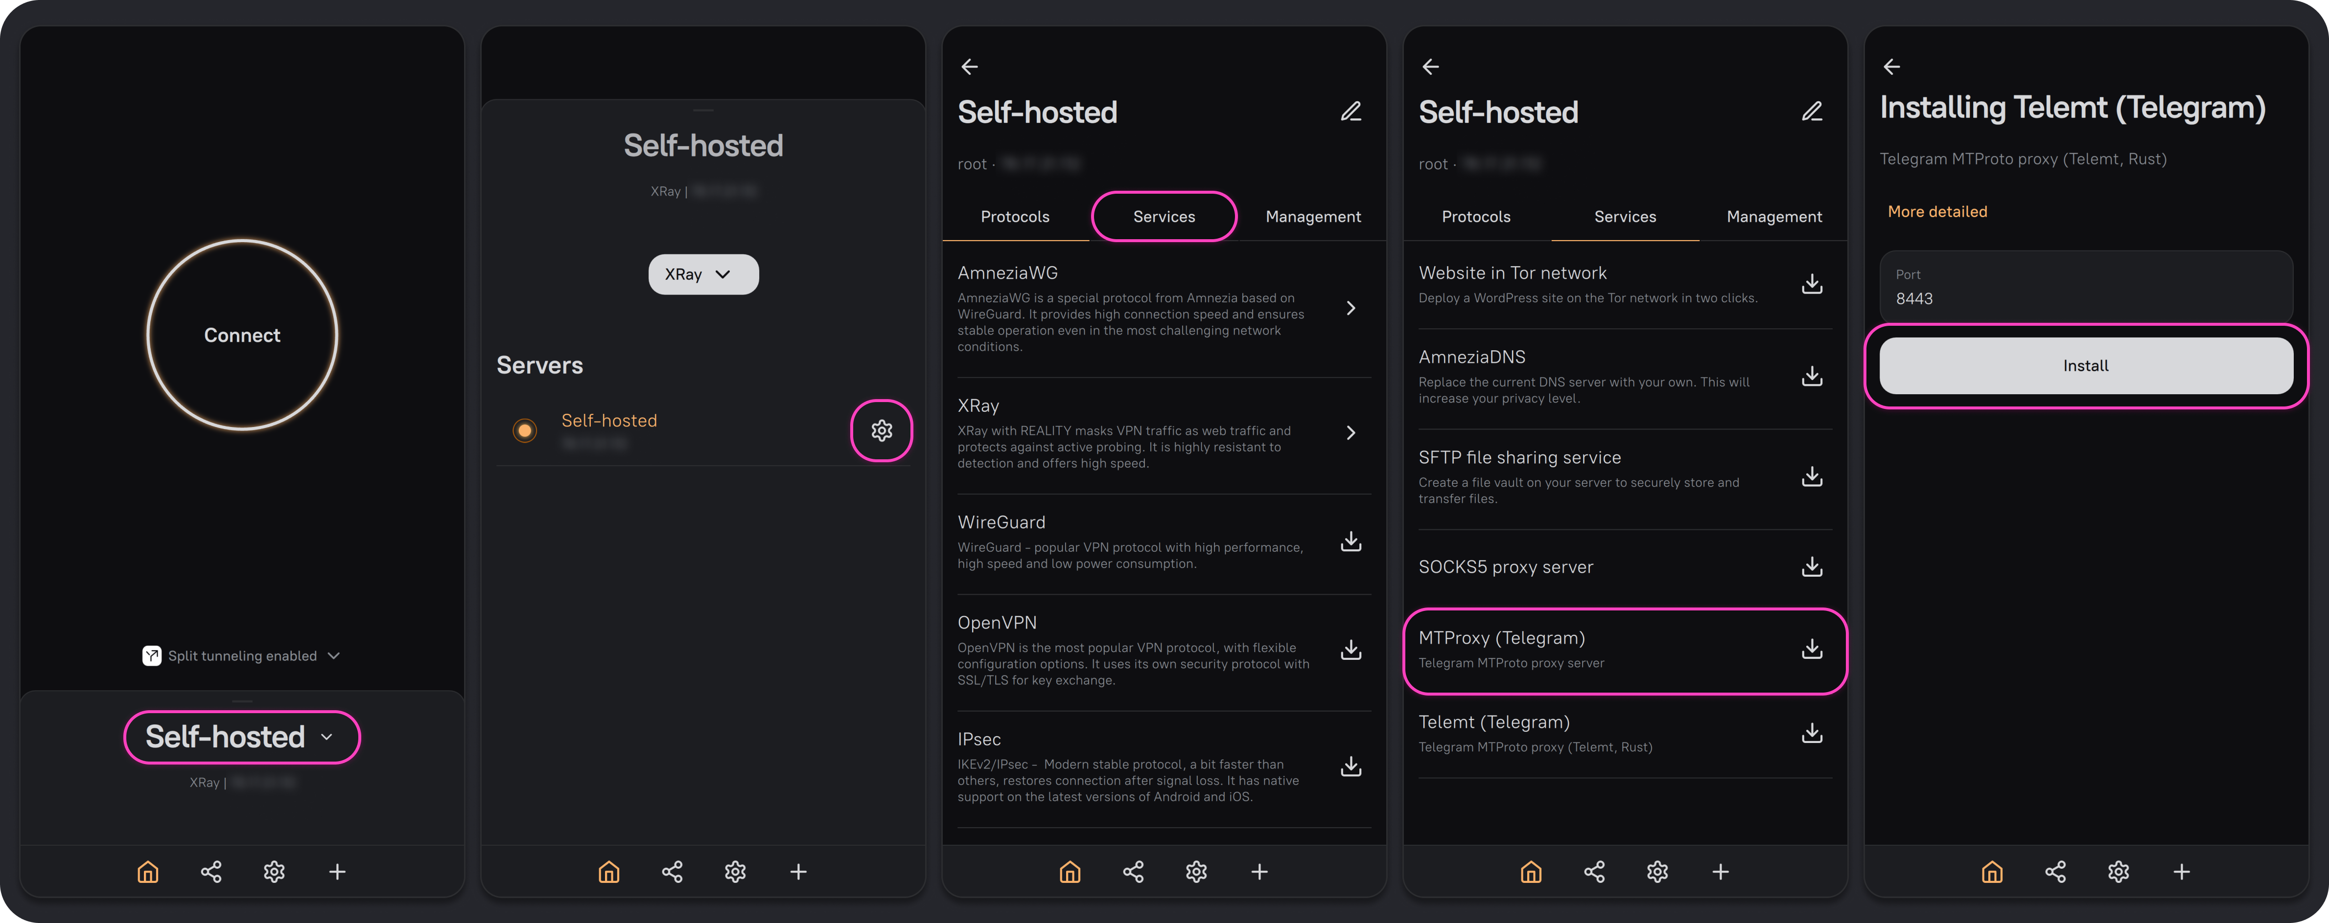Switch to the highlighted Services tab

click(x=1164, y=217)
